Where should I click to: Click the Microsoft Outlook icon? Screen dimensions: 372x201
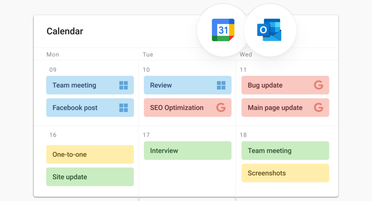pyautogui.click(x=269, y=30)
